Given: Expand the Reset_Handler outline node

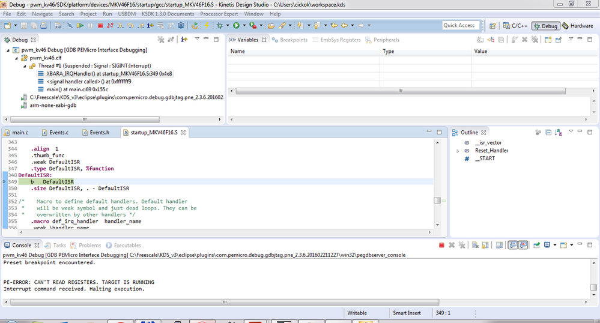Looking at the screenshot, I should [x=458, y=151].
